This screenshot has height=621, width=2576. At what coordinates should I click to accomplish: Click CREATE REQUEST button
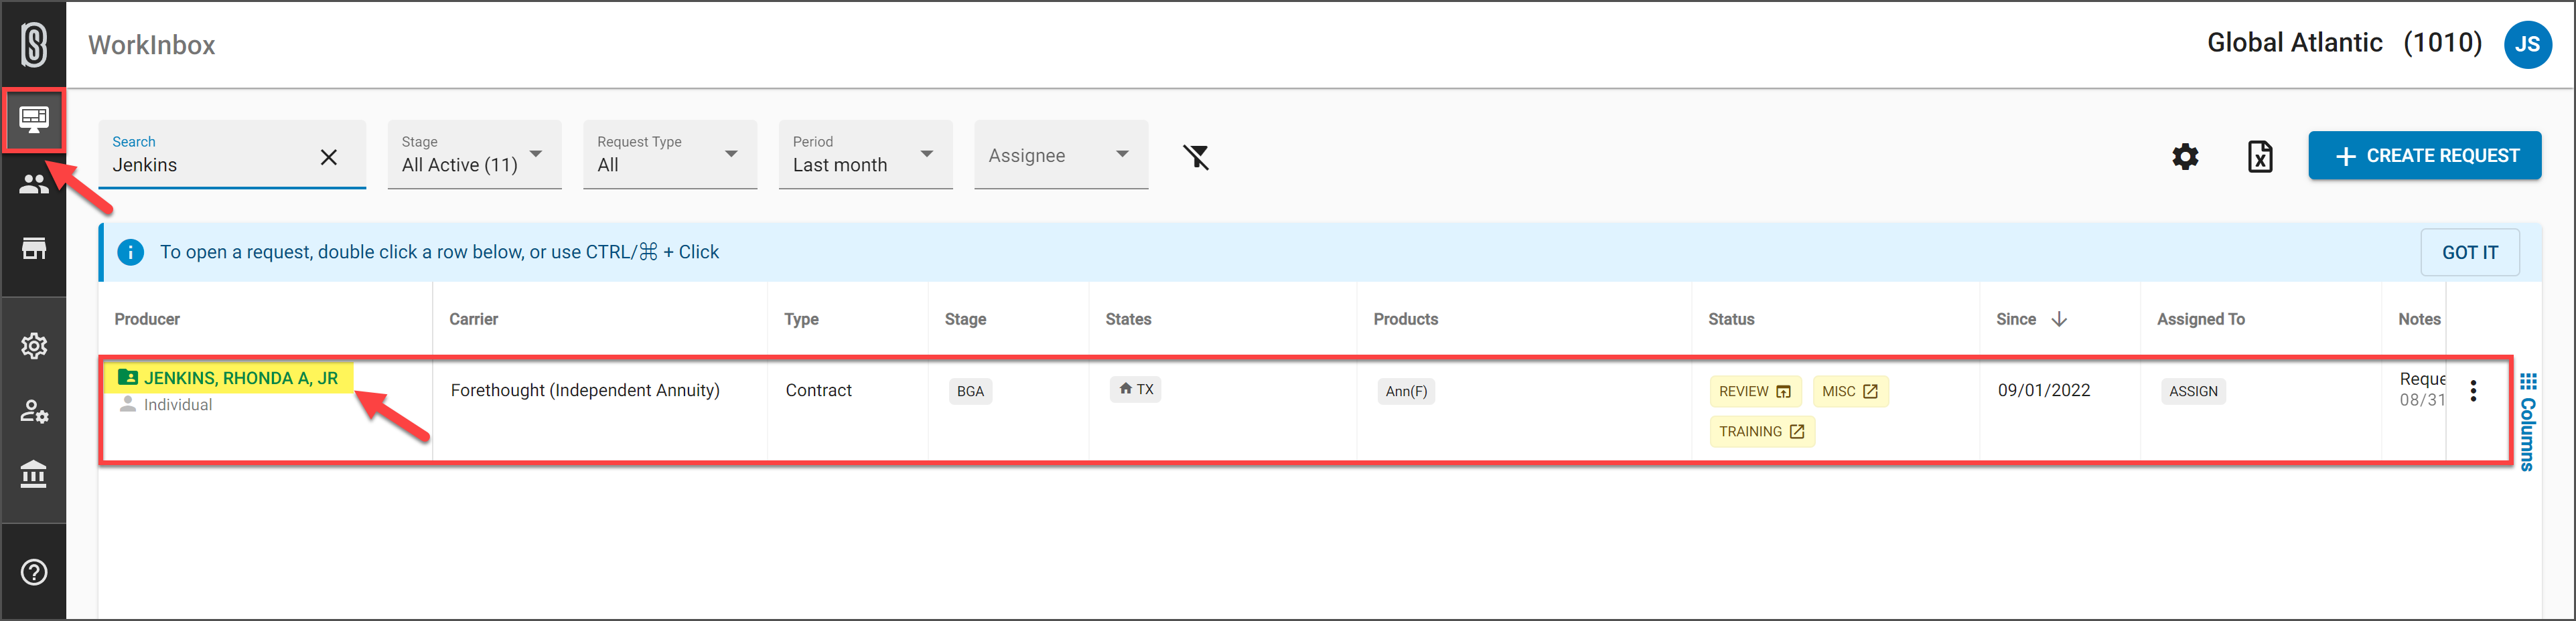2425,156
